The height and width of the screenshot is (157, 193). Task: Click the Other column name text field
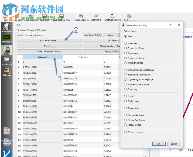pos(157,132)
